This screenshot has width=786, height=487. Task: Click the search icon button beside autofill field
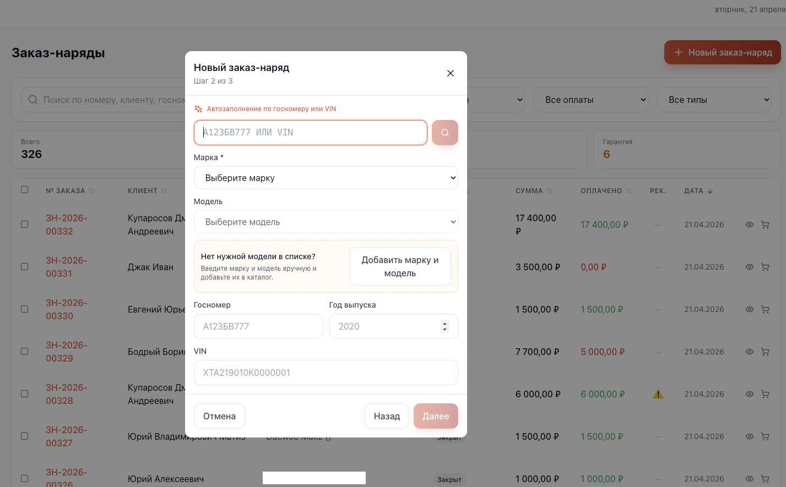(x=445, y=133)
